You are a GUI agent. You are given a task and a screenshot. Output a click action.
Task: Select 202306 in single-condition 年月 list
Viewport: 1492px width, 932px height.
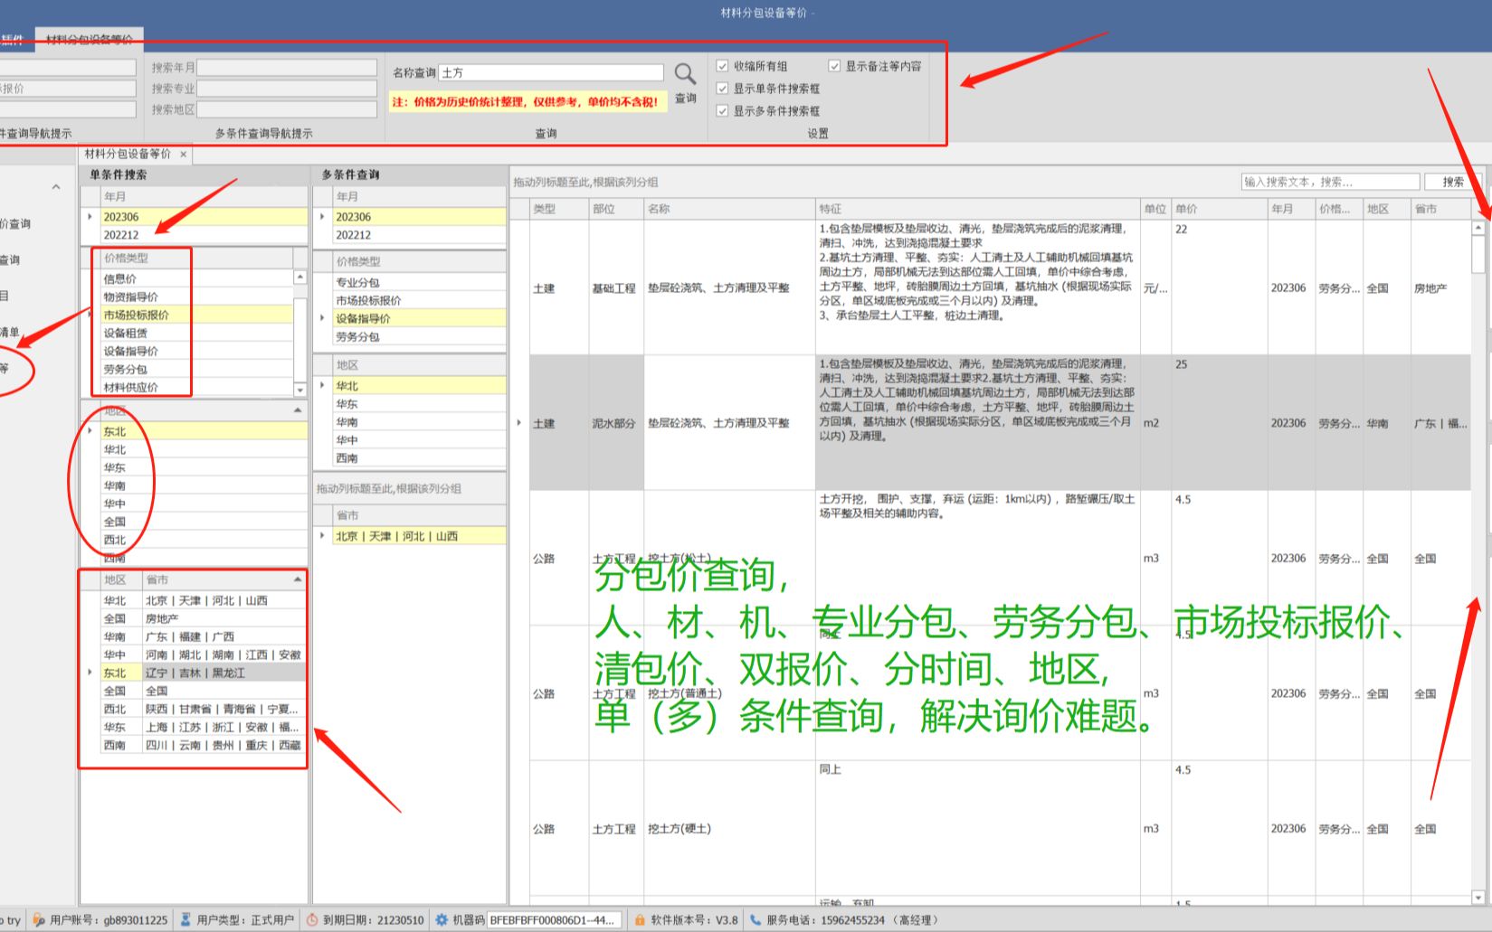pyautogui.click(x=204, y=217)
